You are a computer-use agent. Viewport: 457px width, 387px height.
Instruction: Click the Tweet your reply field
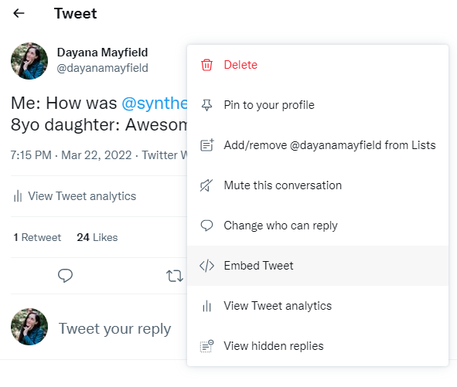coord(115,328)
